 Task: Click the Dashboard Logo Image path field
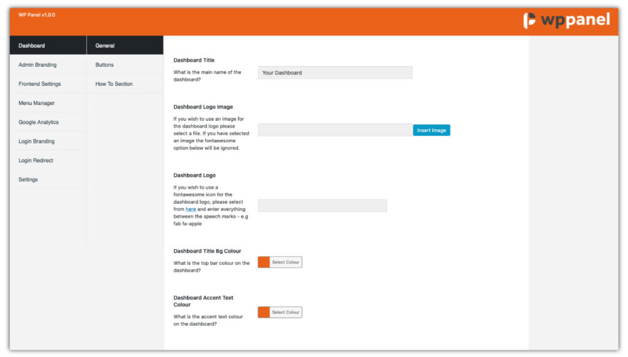tap(335, 130)
